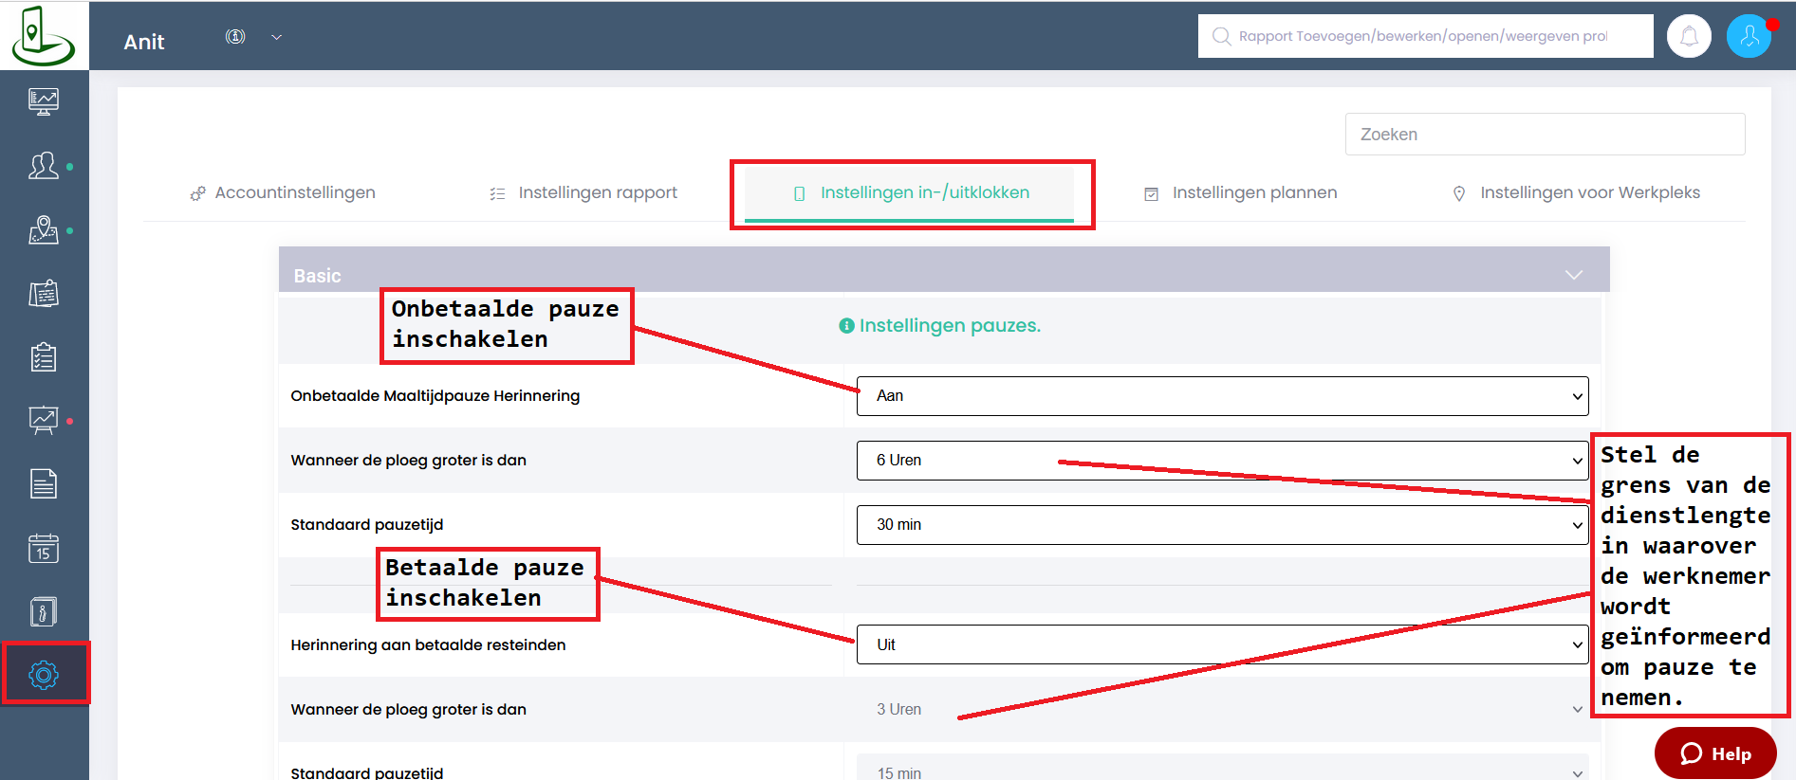
Task: Open the clipboard checklist sidebar icon
Action: click(44, 357)
